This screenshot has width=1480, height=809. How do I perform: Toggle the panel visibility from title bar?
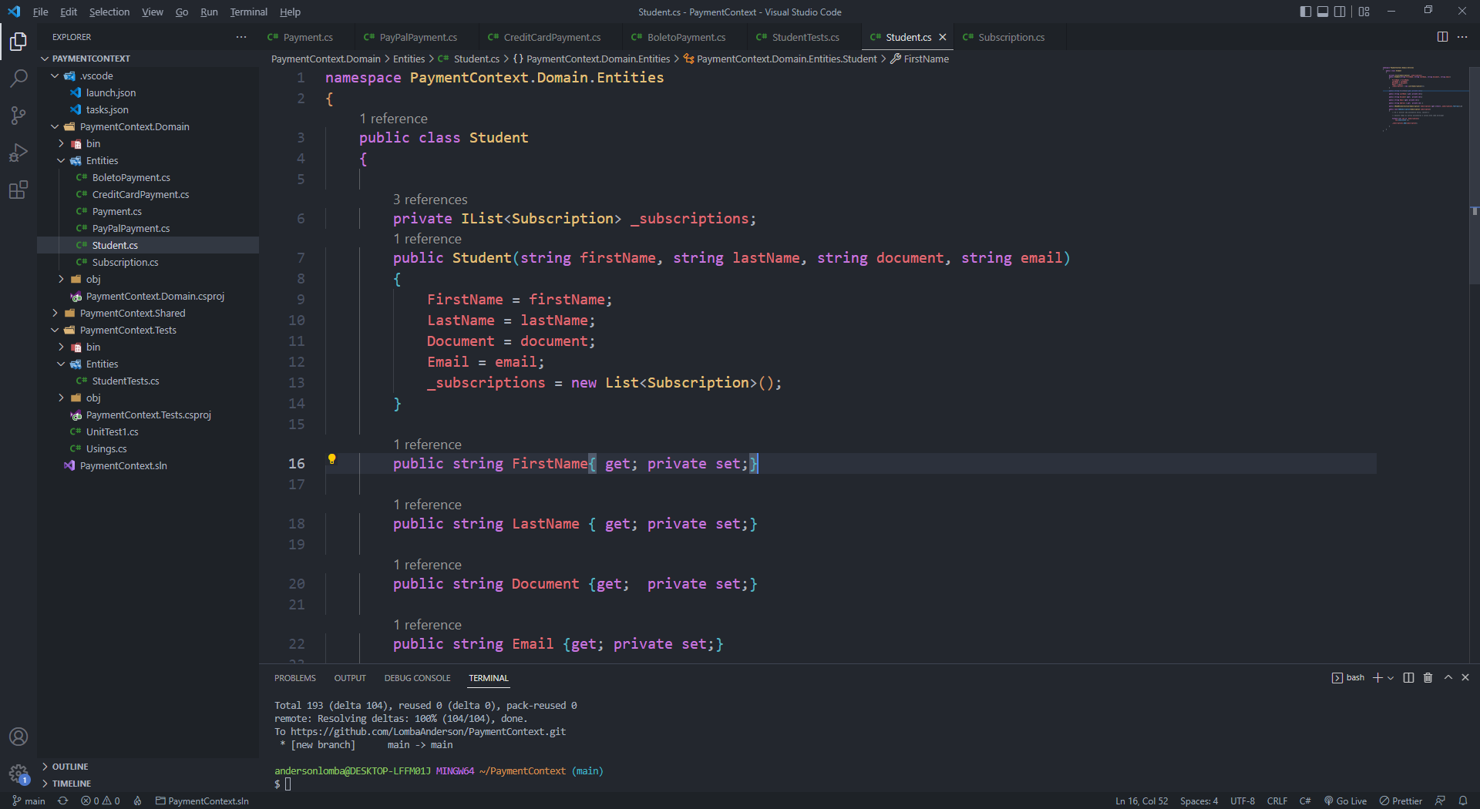pos(1323,11)
